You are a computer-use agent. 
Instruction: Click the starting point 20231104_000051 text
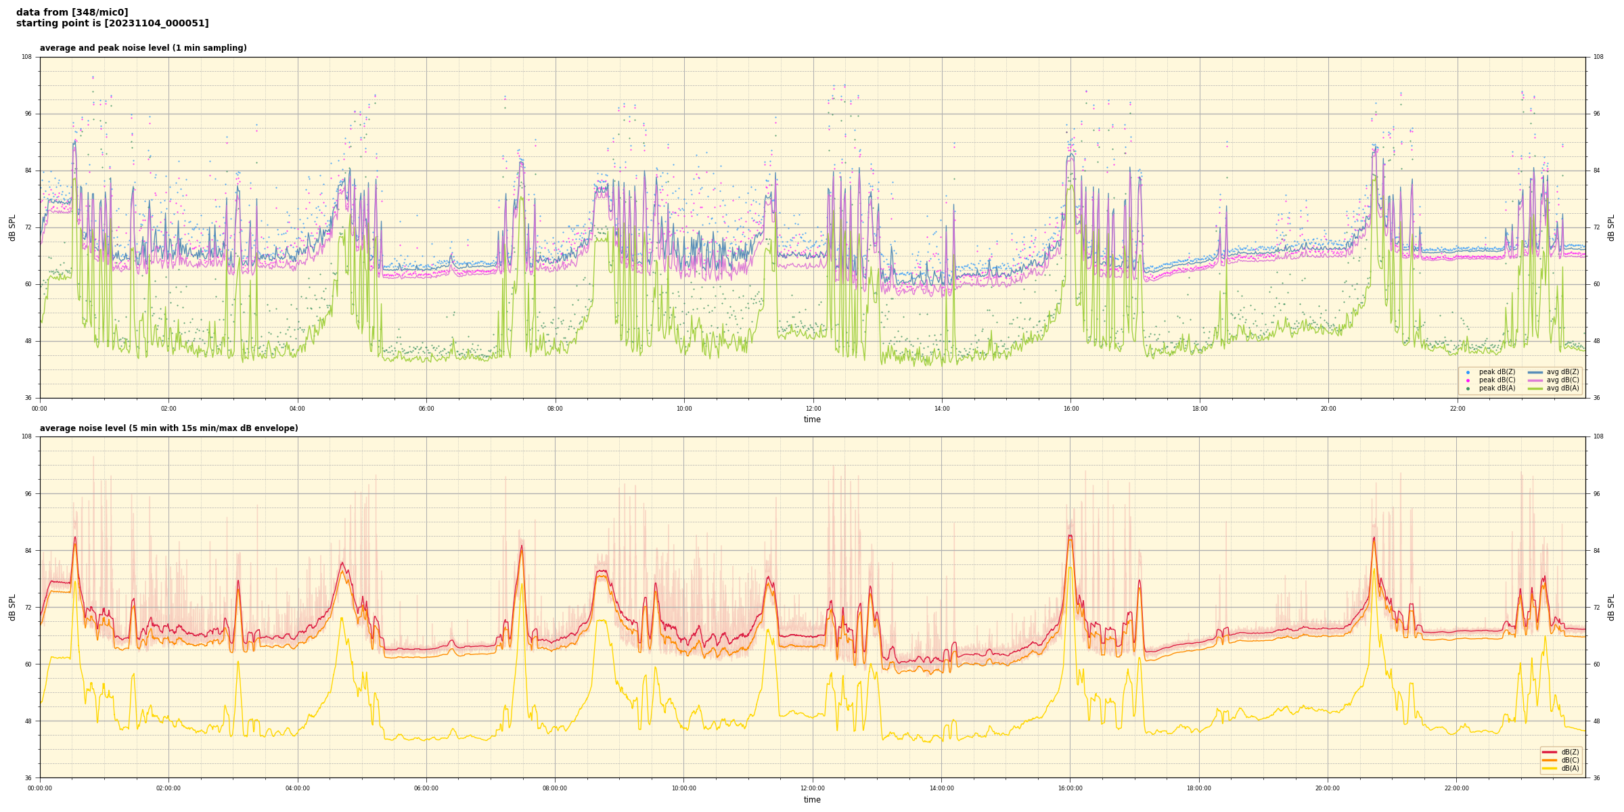pos(112,23)
